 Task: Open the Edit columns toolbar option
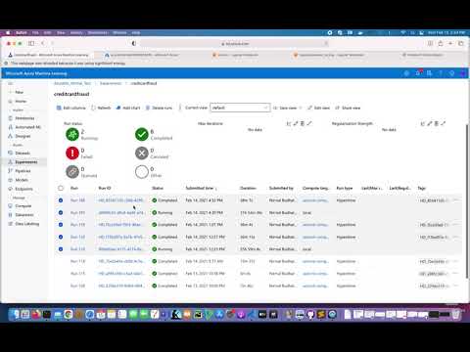70,108
